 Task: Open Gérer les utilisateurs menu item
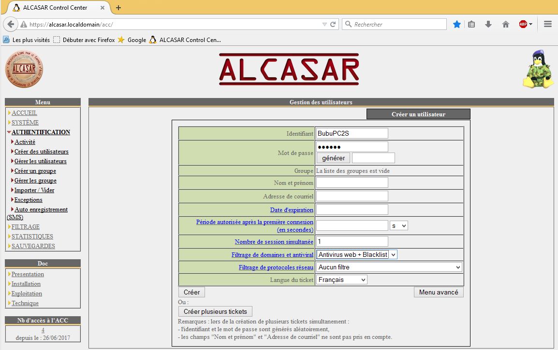coord(40,161)
